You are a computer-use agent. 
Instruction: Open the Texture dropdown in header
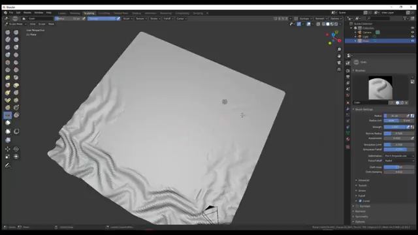click(x=141, y=19)
